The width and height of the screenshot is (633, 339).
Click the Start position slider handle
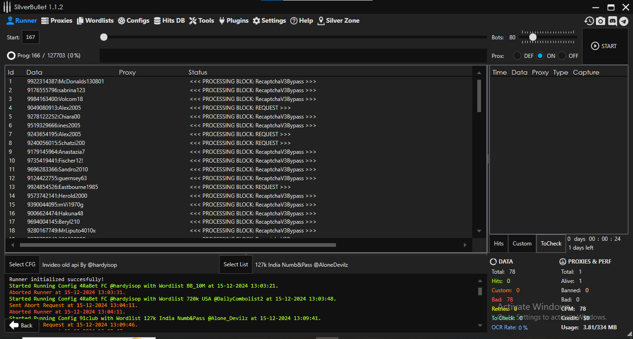104,37
